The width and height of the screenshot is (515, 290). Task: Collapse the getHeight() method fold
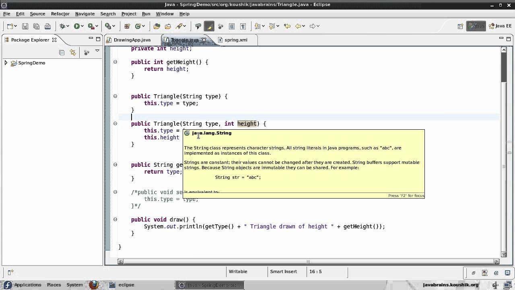pyautogui.click(x=115, y=62)
